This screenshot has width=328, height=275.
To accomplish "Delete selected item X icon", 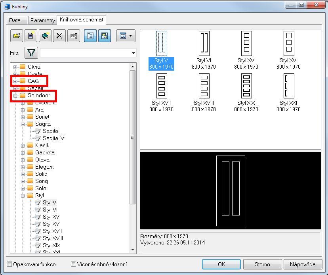I will pyautogui.click(x=59, y=36).
